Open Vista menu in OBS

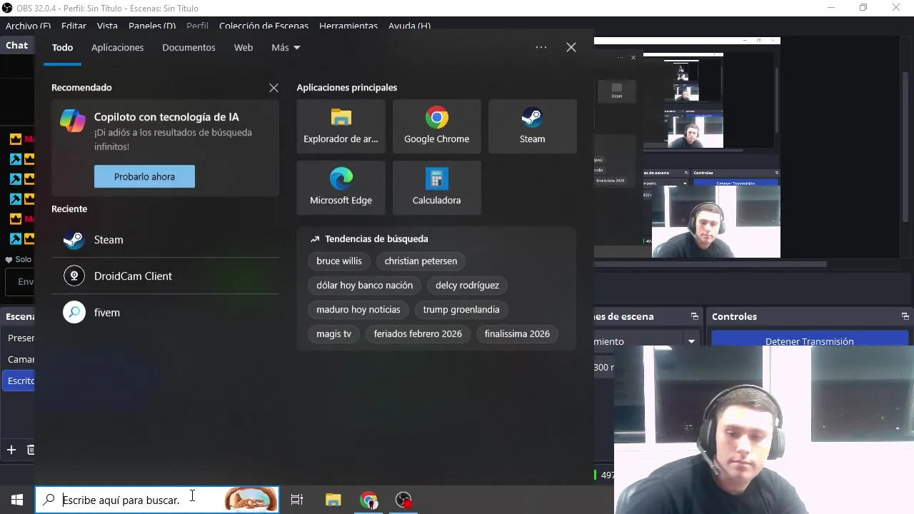pyautogui.click(x=107, y=26)
